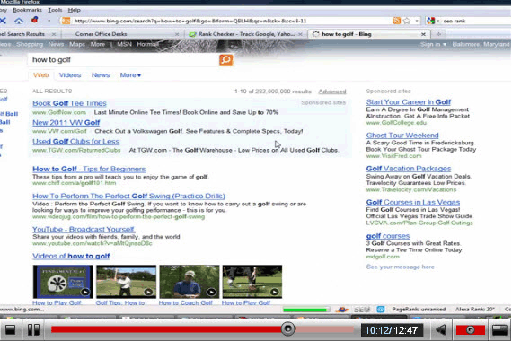Open 'Start Your Career In Golf' ad
This screenshot has width=512, height=341.
(408, 102)
